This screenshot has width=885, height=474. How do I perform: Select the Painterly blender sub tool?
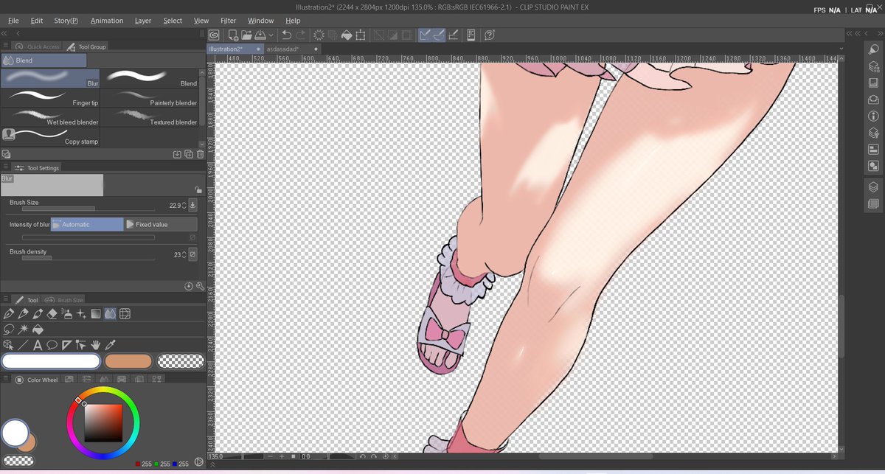[150, 98]
